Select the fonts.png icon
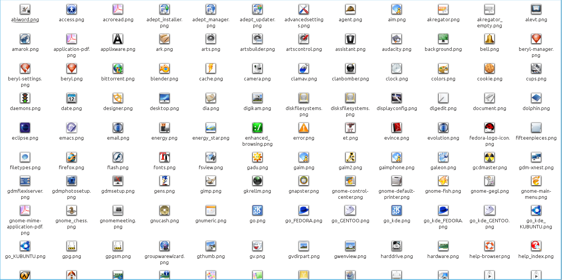The height and width of the screenshot is (280, 562). [x=164, y=157]
